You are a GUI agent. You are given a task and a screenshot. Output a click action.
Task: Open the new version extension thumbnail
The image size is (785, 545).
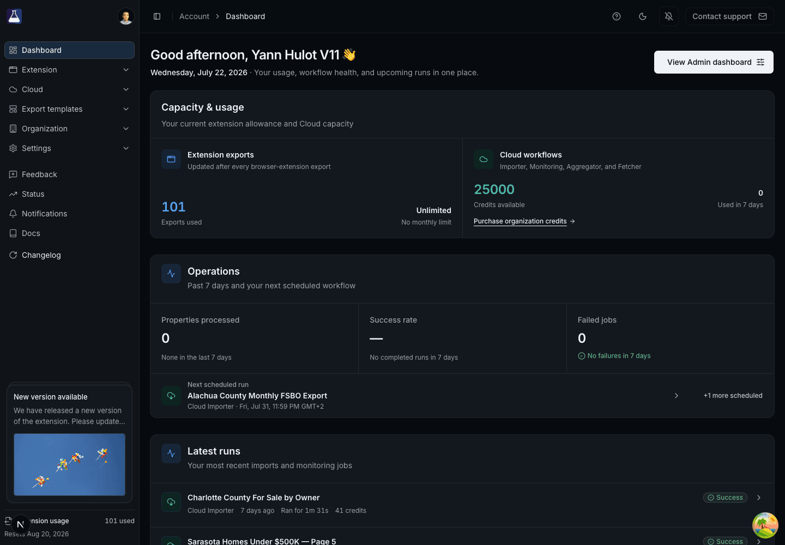click(69, 464)
